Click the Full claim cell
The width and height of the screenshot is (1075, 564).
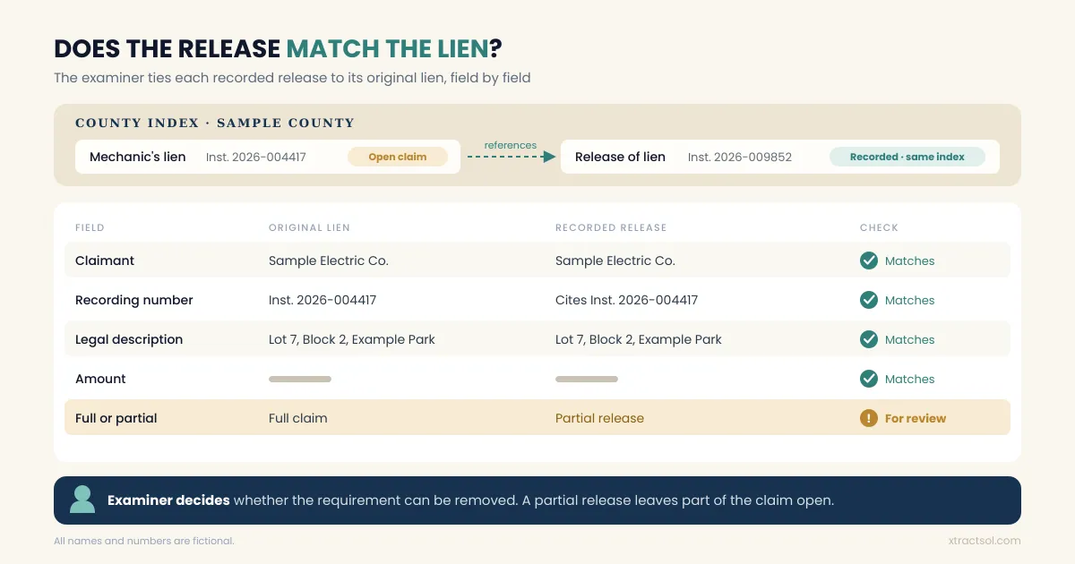pyautogui.click(x=298, y=418)
